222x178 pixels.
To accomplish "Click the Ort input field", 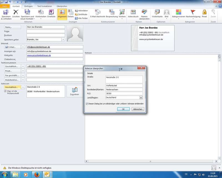I will click(x=124, y=85).
